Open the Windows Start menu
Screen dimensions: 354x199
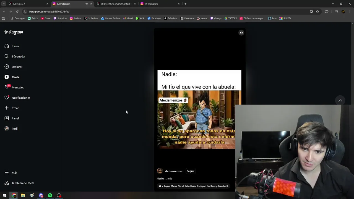pos(4,195)
